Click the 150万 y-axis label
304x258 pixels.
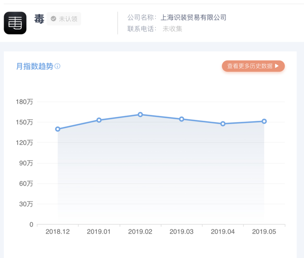[25, 122]
